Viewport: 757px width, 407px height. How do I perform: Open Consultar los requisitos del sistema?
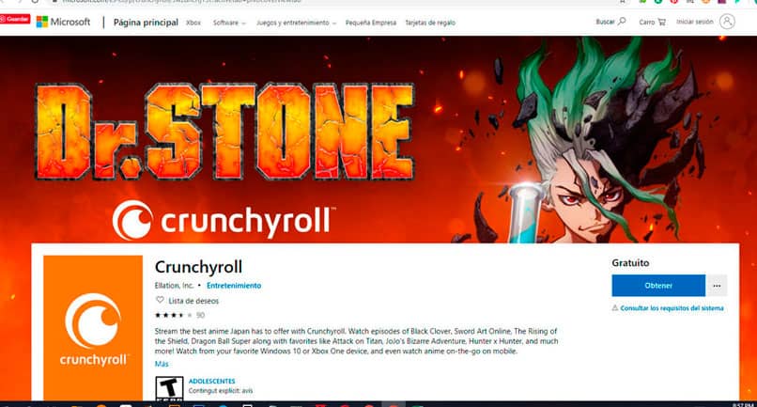coord(672,308)
